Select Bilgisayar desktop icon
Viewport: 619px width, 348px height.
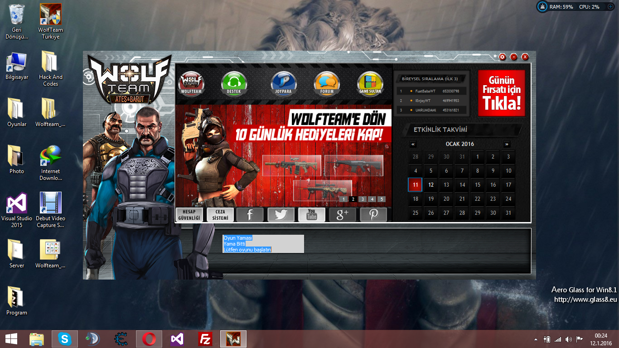(x=17, y=66)
